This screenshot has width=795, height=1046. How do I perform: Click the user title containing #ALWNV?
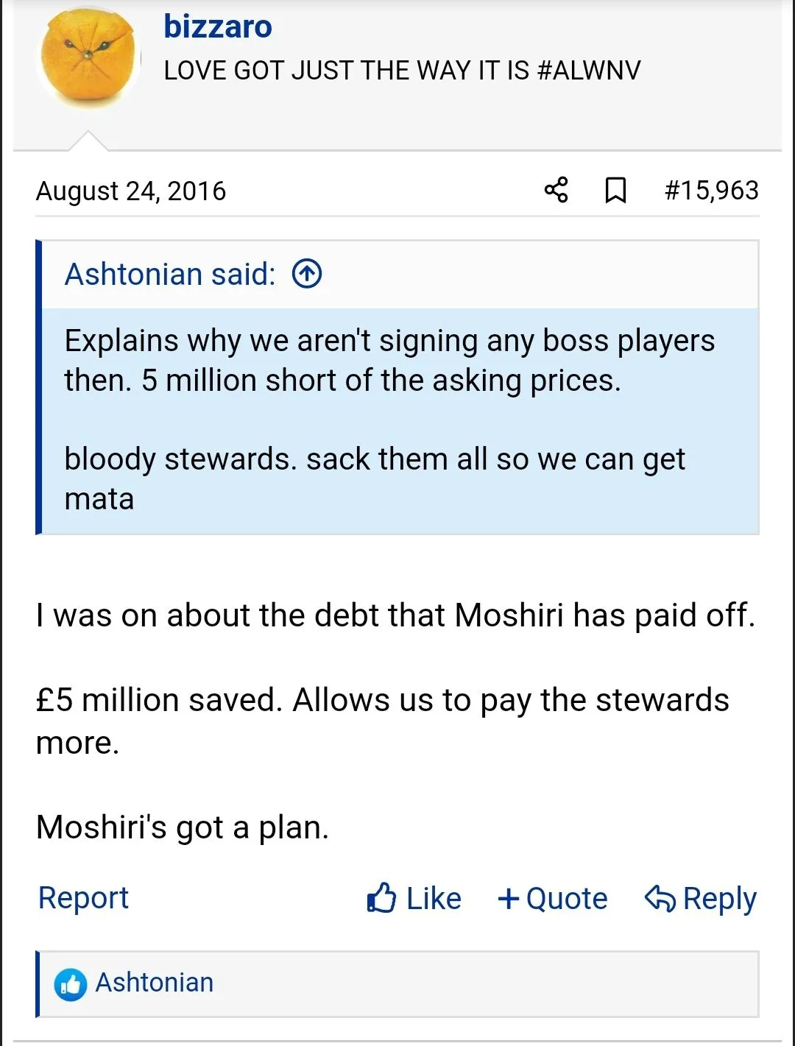402,71
